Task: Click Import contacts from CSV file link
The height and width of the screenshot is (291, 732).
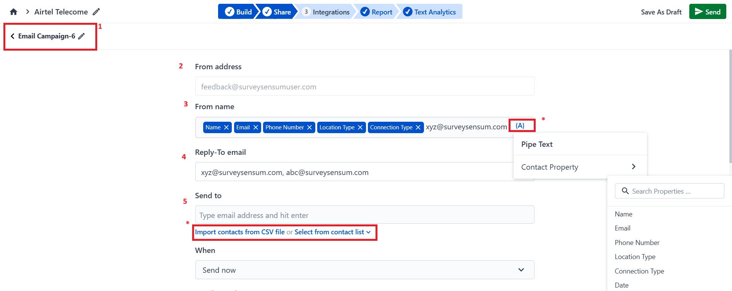Action: [x=240, y=232]
